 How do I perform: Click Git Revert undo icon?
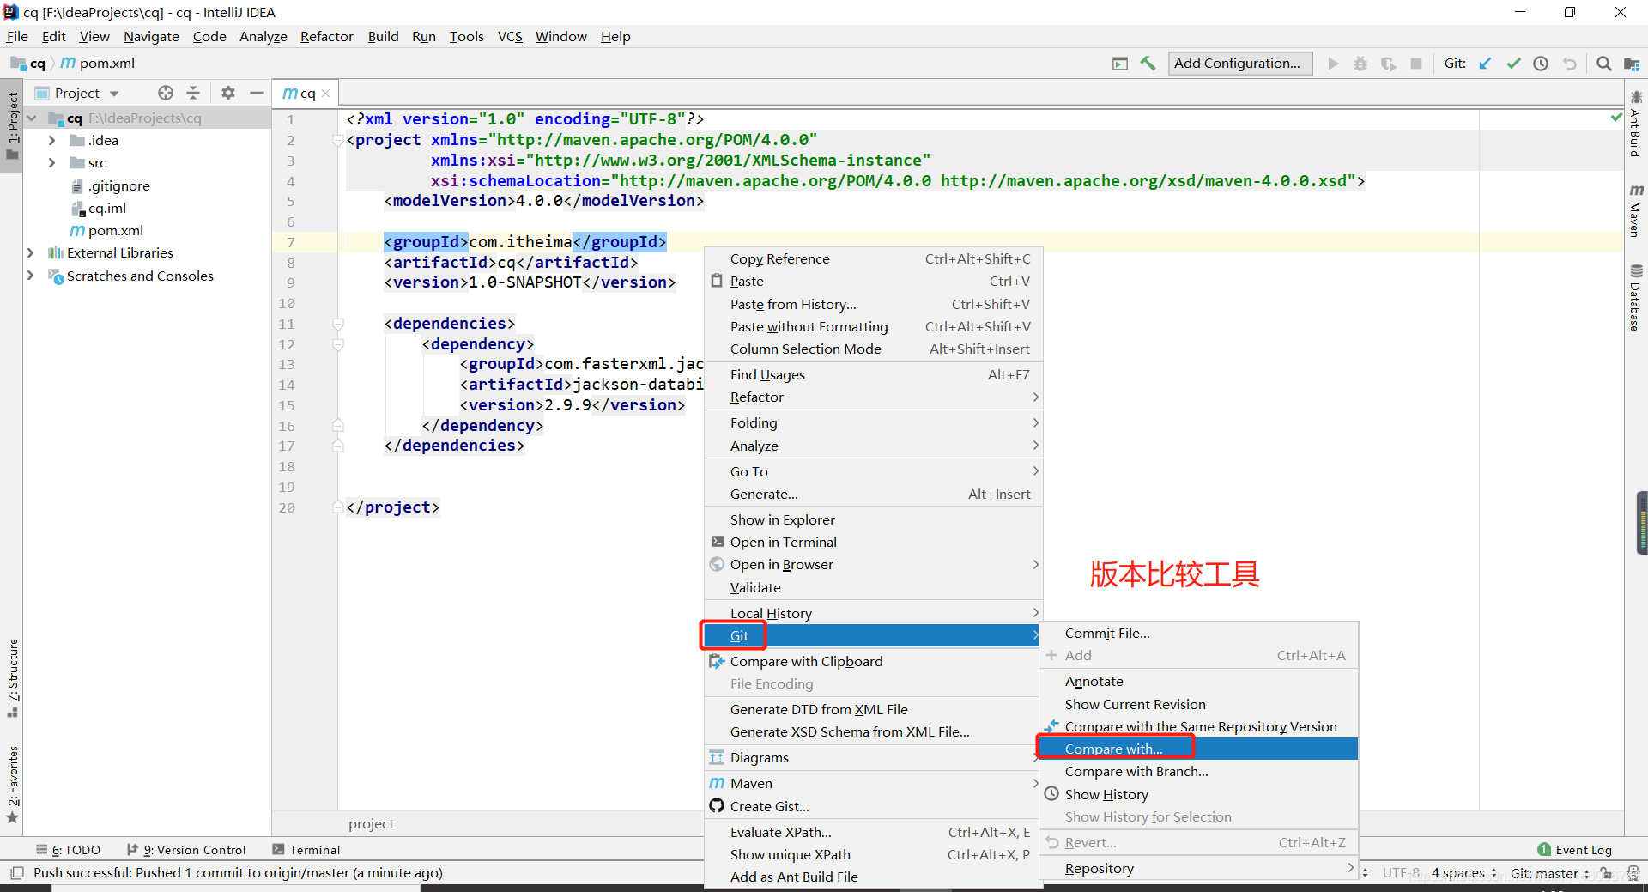point(1569,64)
